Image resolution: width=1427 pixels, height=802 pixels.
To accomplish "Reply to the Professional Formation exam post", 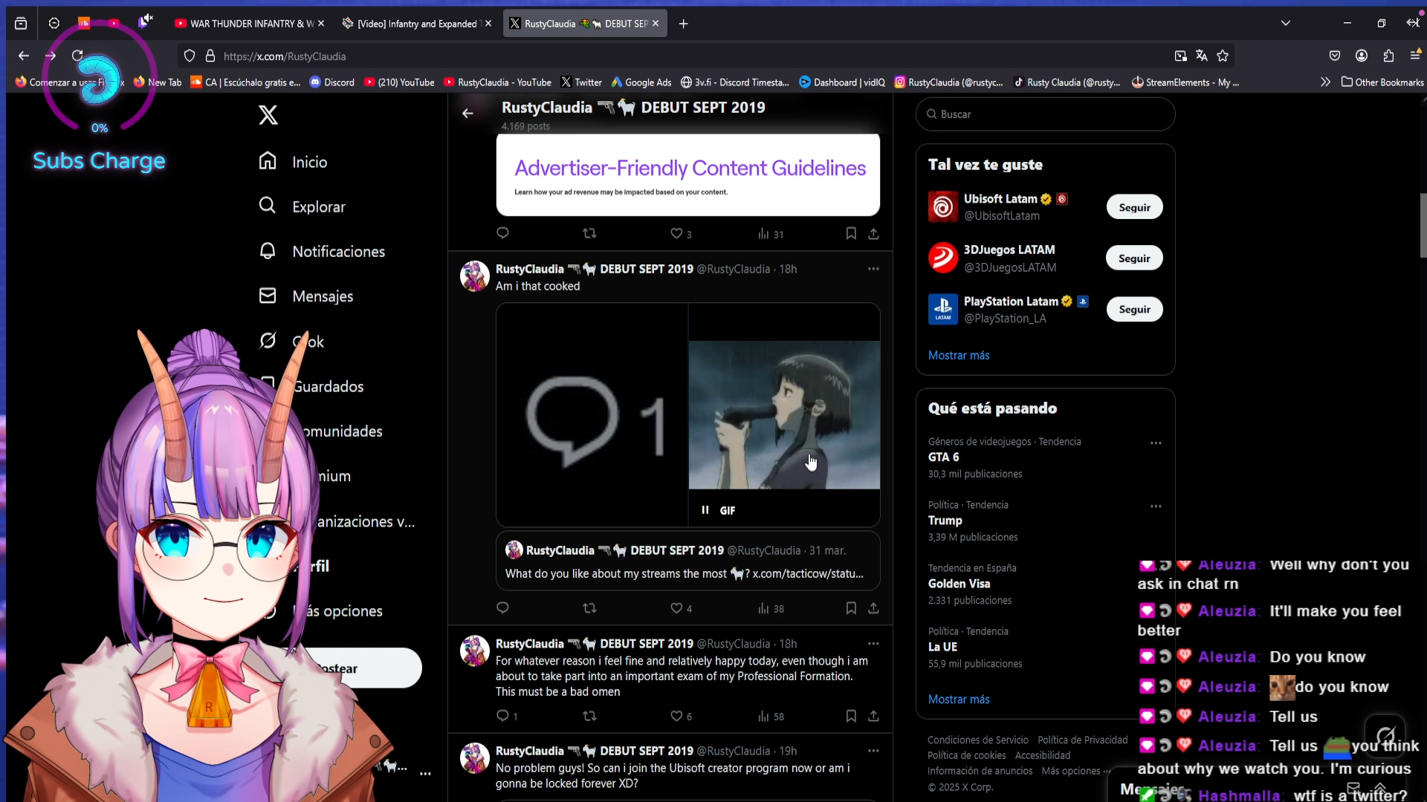I will point(503,716).
